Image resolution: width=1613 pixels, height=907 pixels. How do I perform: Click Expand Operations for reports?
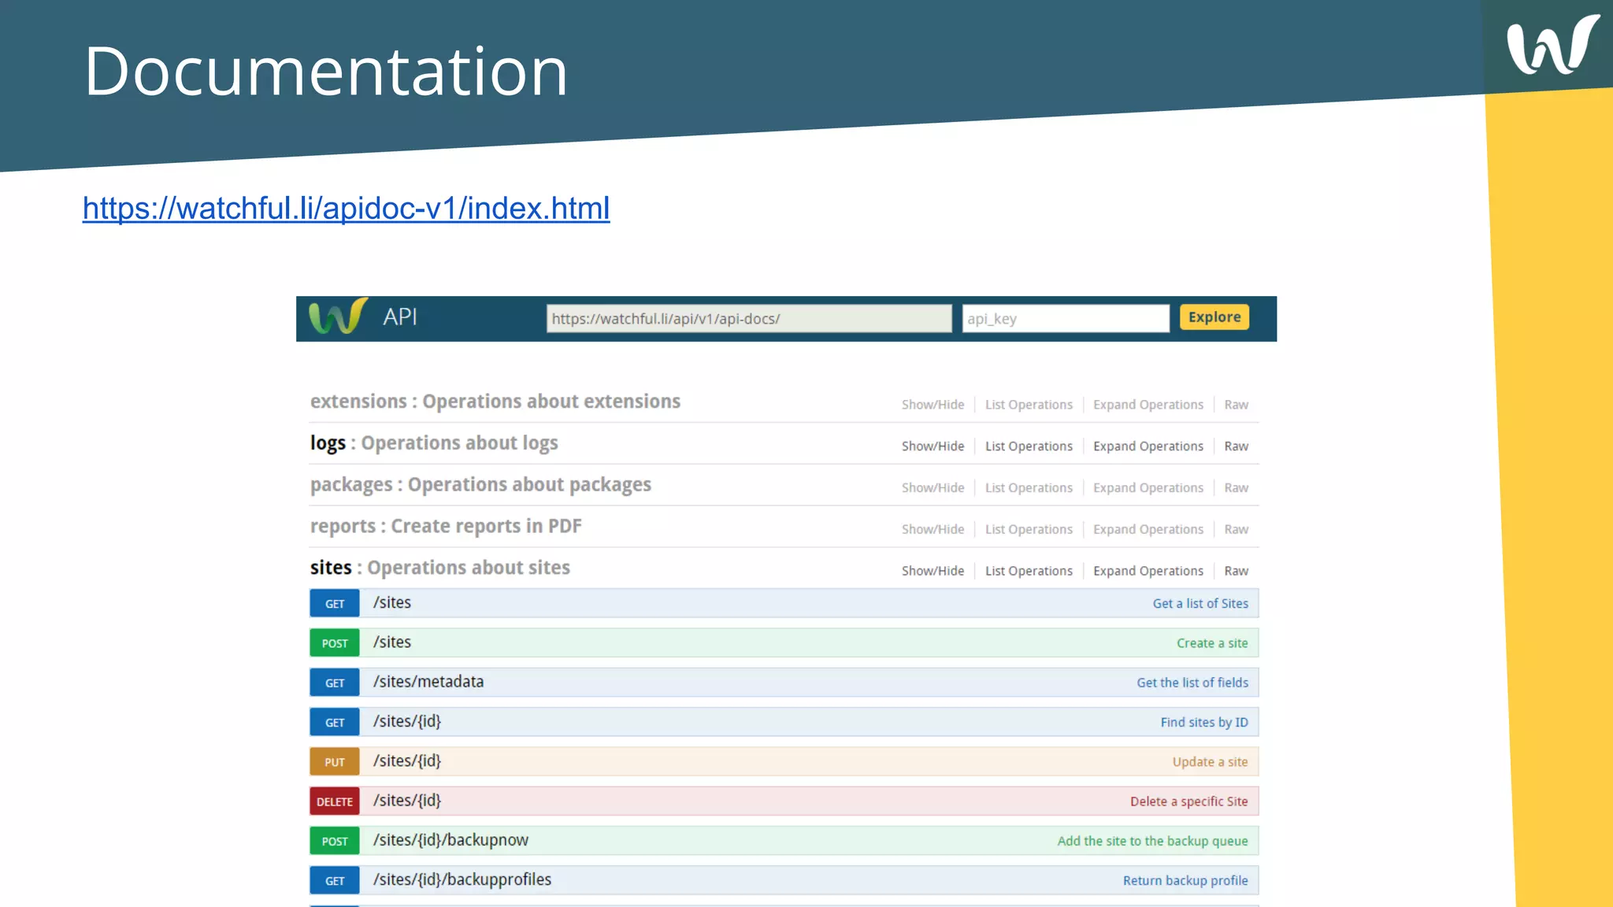[x=1148, y=530]
